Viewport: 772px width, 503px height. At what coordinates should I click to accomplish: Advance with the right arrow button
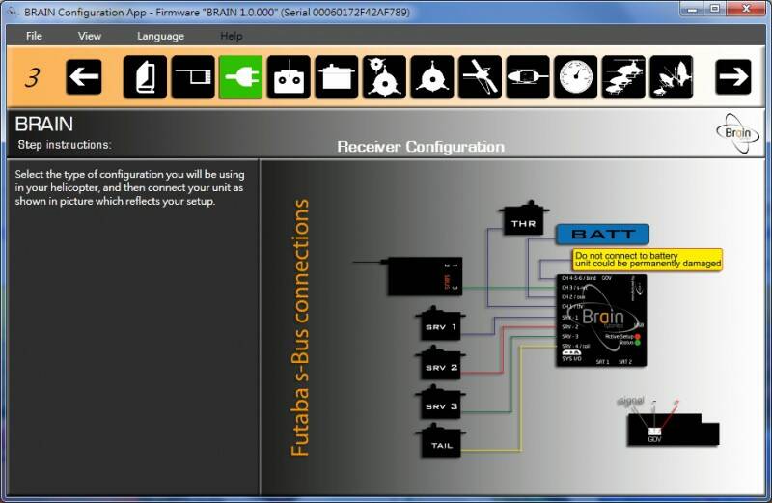pyautogui.click(x=733, y=77)
